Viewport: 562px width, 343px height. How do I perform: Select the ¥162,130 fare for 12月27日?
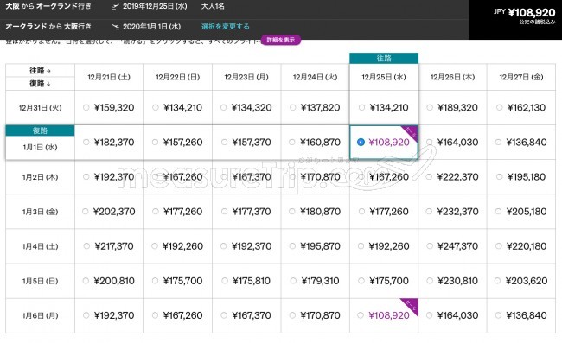click(x=499, y=107)
